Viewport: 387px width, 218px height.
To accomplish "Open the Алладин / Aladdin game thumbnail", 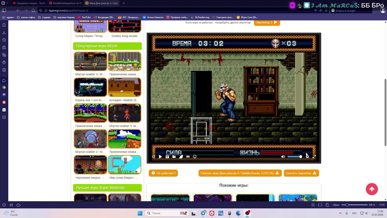I will [x=125, y=87].
